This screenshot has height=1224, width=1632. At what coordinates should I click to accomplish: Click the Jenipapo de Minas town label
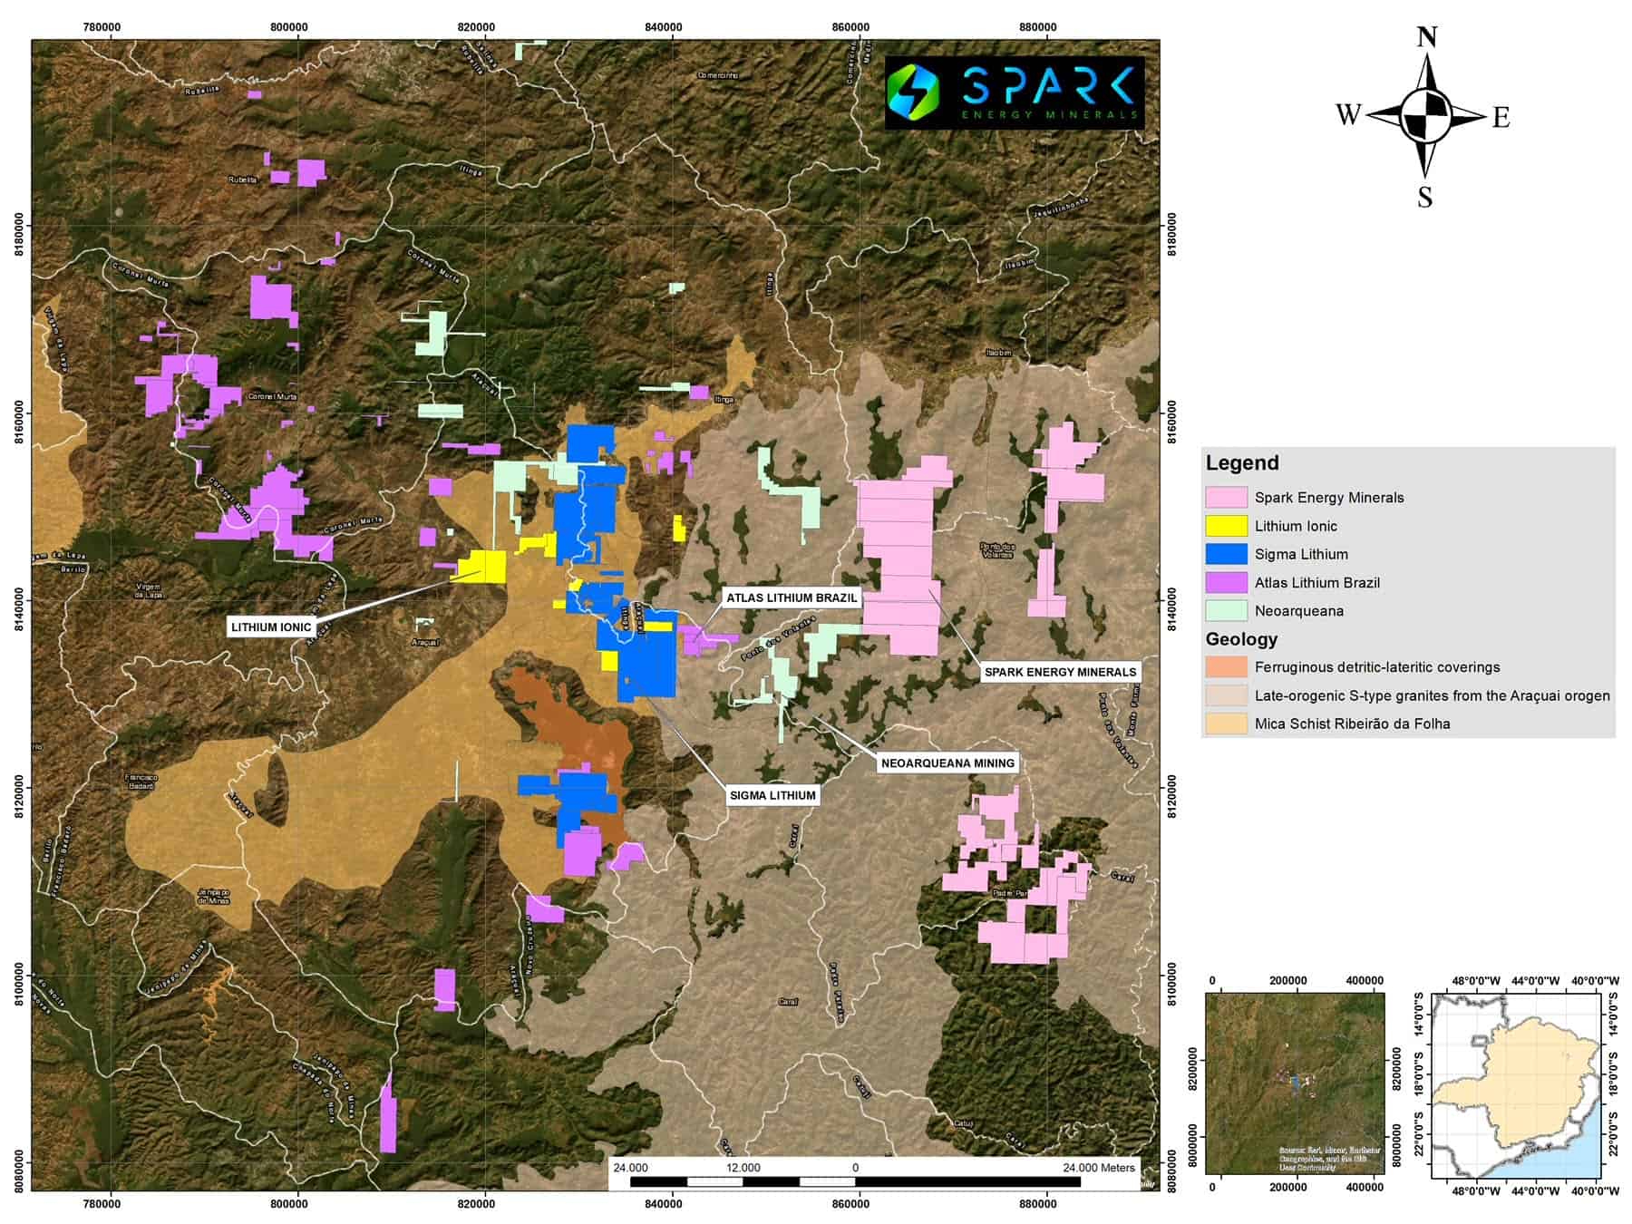click(214, 897)
